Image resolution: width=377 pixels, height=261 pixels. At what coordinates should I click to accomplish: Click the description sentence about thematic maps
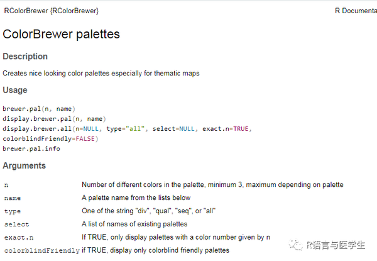pos(101,74)
